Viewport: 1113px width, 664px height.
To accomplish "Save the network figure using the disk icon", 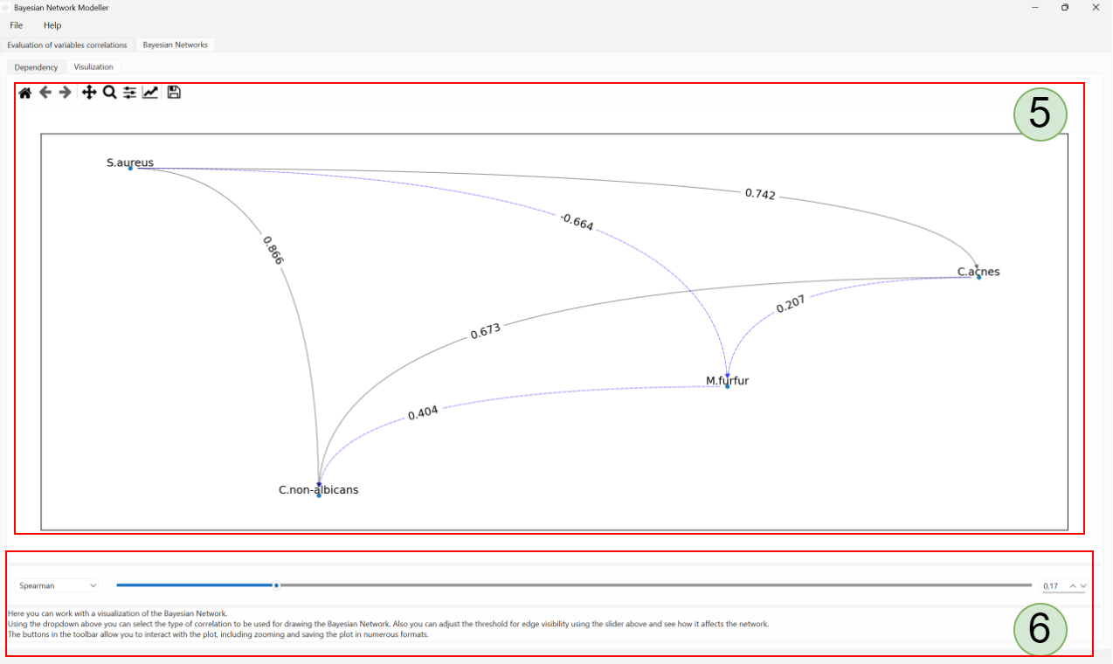I will point(173,92).
